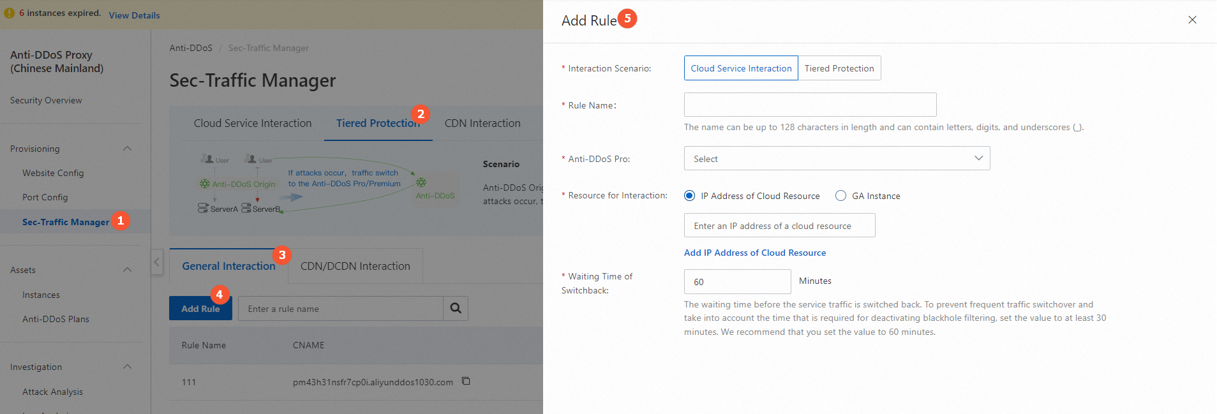The image size is (1217, 414).
Task: Collapse the Investigation sidebar section
Action: point(127,367)
